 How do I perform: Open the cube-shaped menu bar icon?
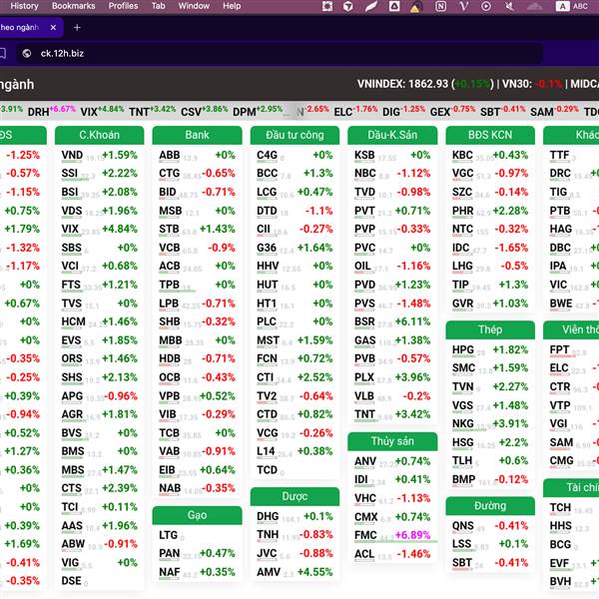tap(348, 6)
